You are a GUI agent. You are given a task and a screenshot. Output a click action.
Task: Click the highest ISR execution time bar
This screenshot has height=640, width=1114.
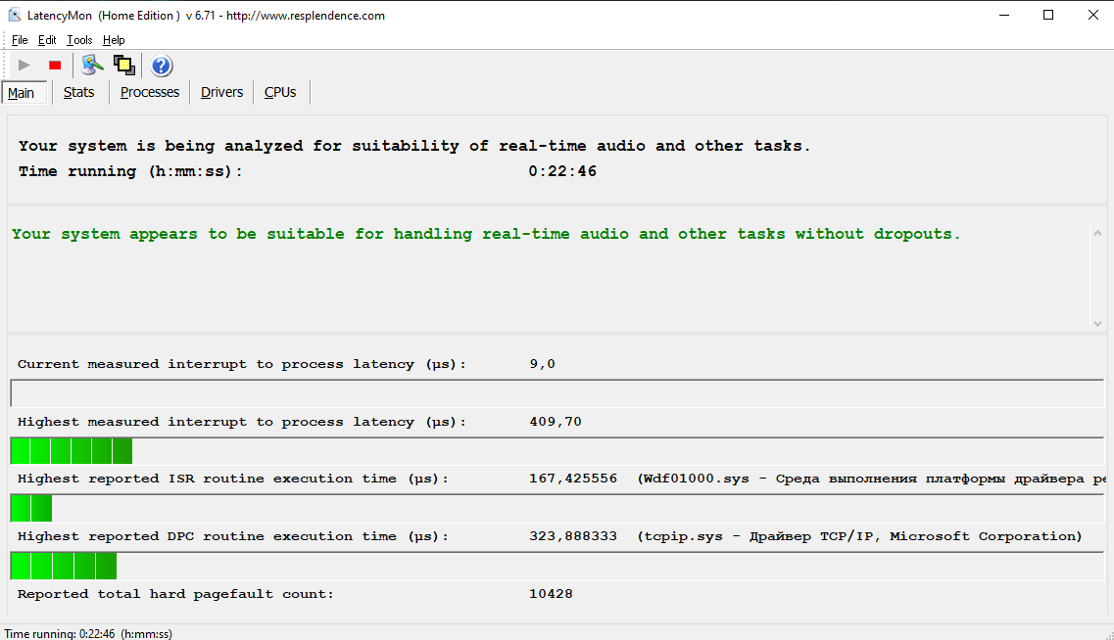click(31, 509)
